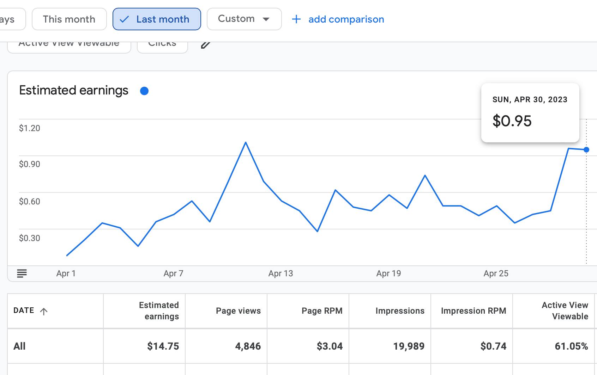This screenshot has width=597, height=375.
Task: Sort by Page views column header
Action: [238, 311]
